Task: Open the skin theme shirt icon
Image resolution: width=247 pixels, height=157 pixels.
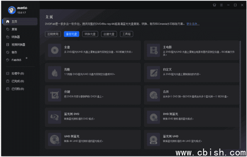Action: (x=215, y=5)
